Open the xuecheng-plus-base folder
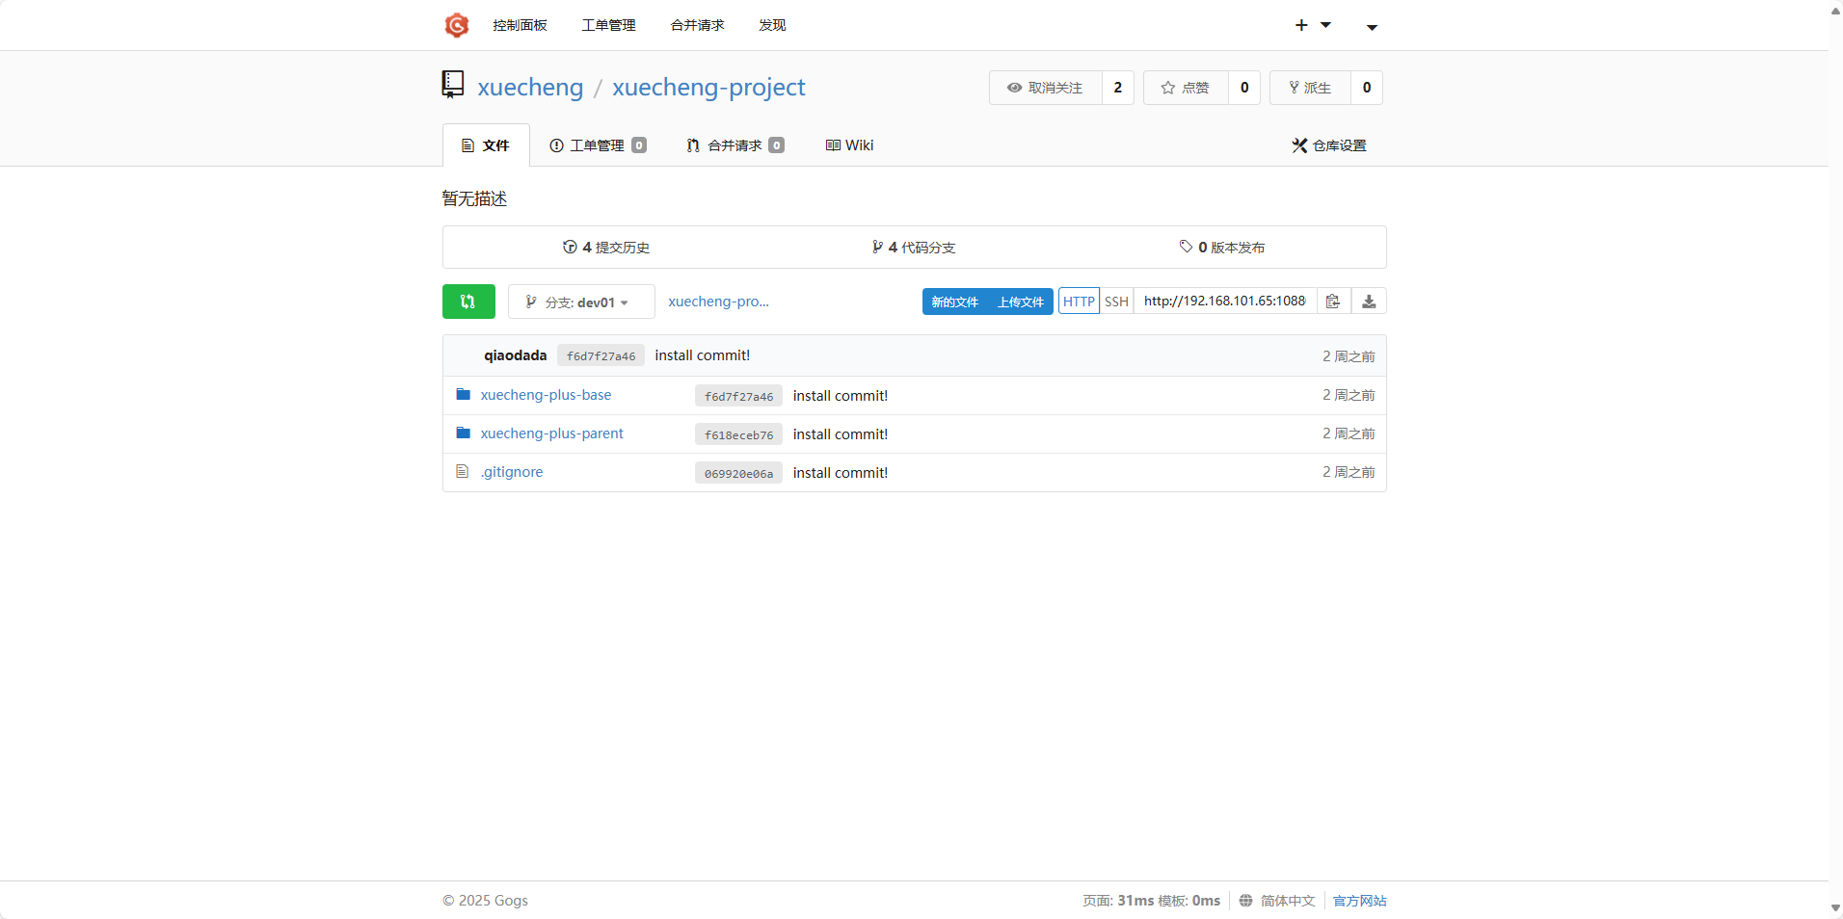The width and height of the screenshot is (1843, 919). click(x=546, y=395)
